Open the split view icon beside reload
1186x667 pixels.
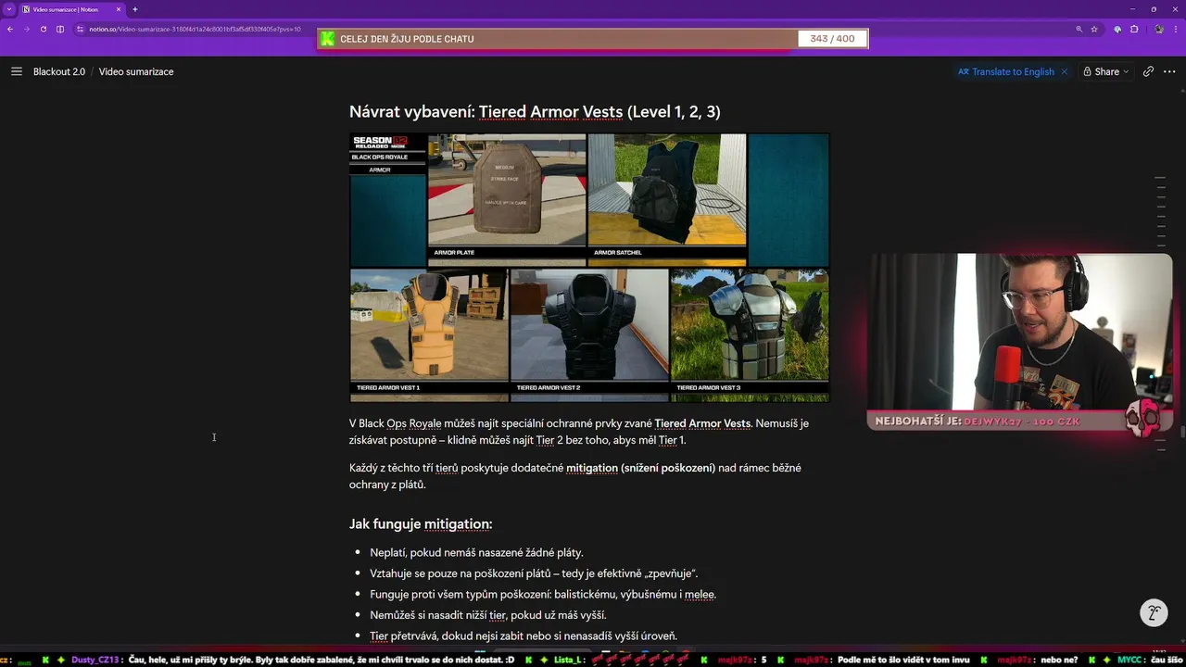tap(60, 29)
